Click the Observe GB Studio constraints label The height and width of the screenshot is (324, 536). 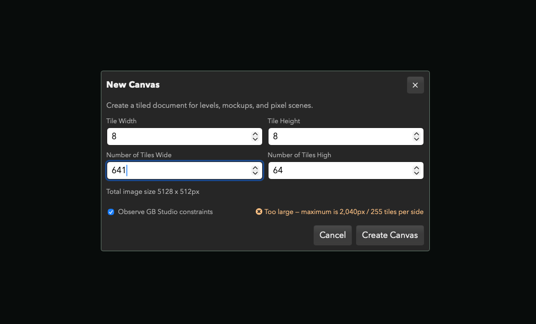point(165,212)
